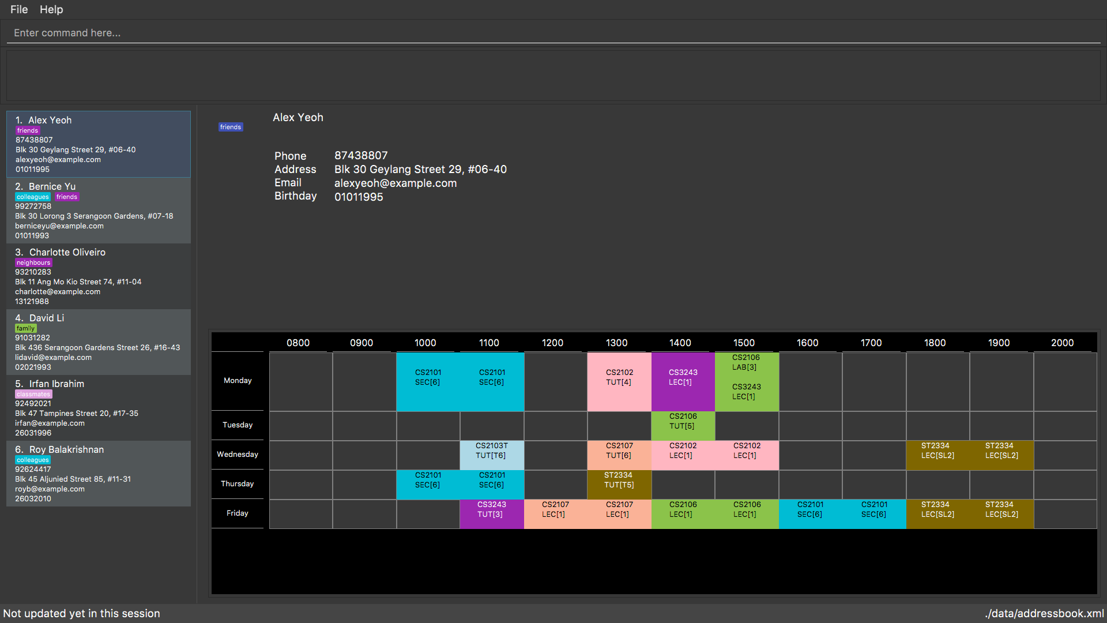Open the File menu
Image resolution: width=1107 pixels, height=623 pixels.
click(19, 9)
